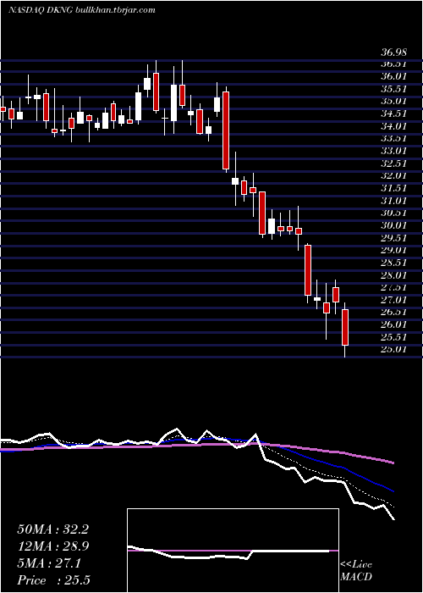Select the 30.51 price label
The height and width of the screenshot is (593, 423).
[393, 213]
